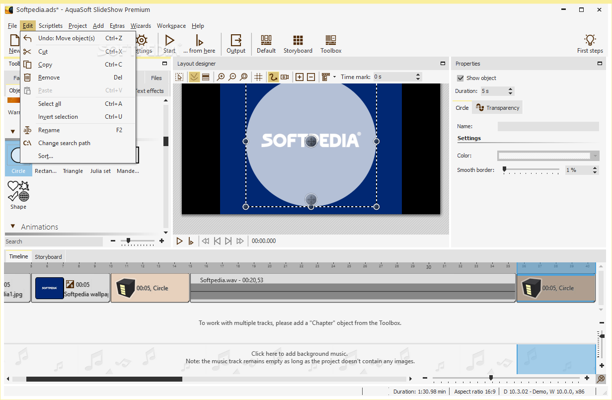The width and height of the screenshot is (612, 400).
Task: Open the Toolbox workspace layout icon
Action: (331, 40)
